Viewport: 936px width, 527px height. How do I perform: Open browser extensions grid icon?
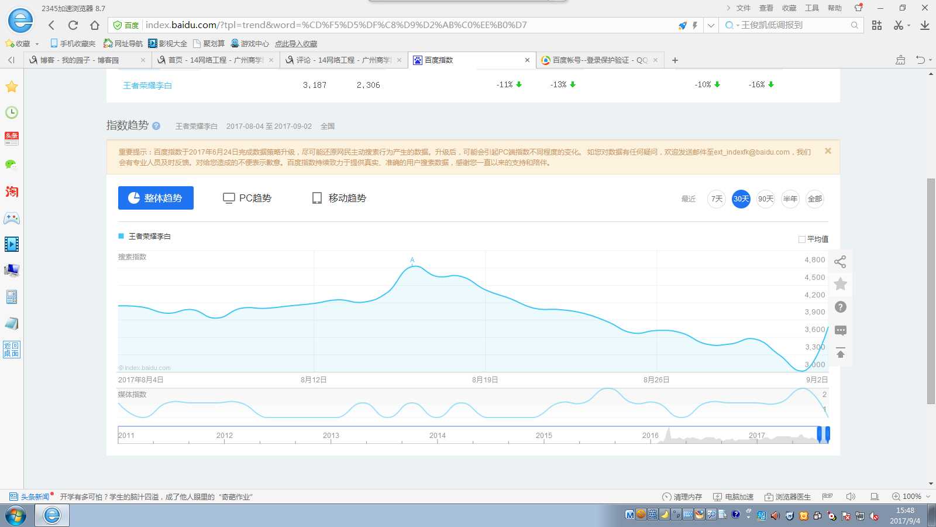pyautogui.click(x=876, y=25)
